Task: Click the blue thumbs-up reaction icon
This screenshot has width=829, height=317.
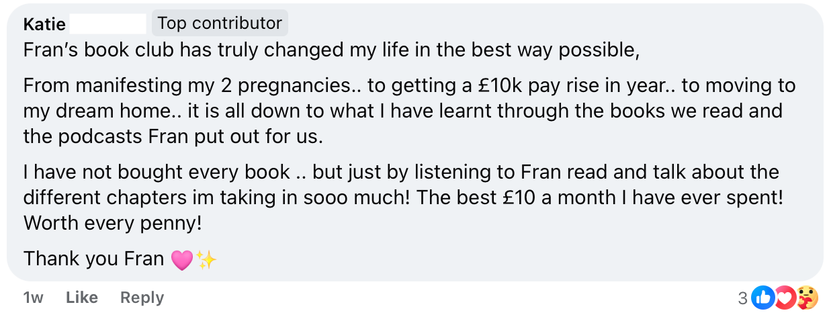Action: pyautogui.click(x=762, y=297)
